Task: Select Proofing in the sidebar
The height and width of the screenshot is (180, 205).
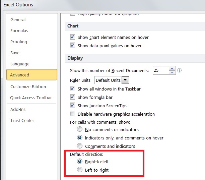Action: 19,42
